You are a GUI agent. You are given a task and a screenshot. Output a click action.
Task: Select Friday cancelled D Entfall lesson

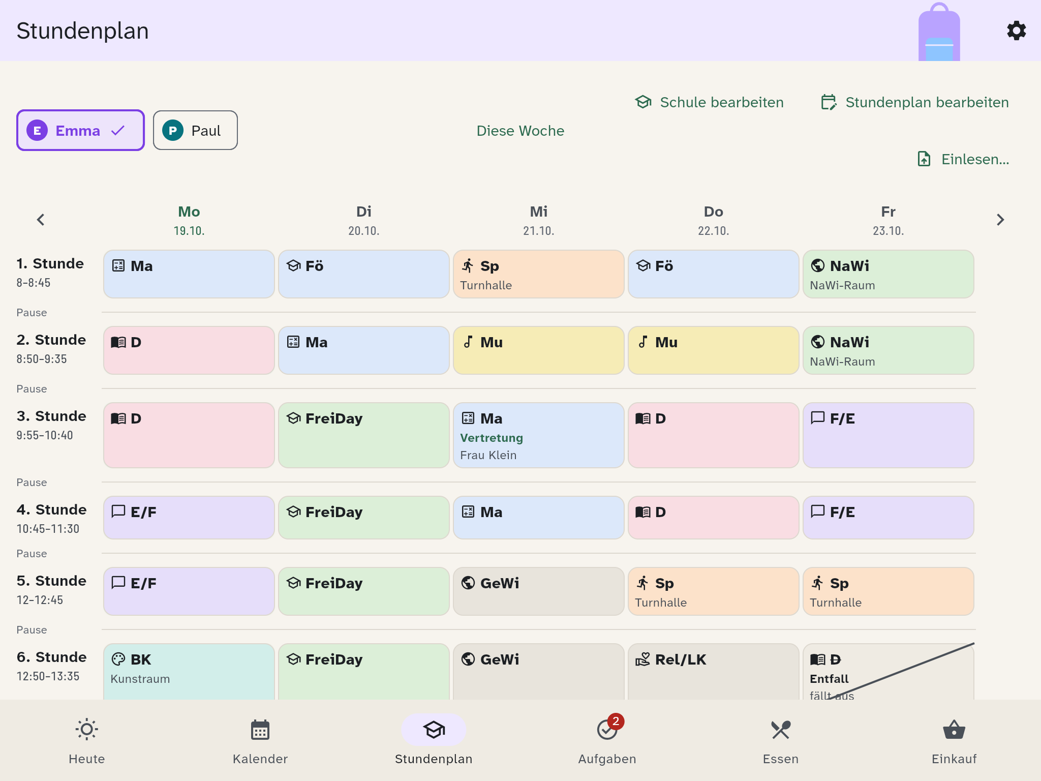tap(889, 671)
